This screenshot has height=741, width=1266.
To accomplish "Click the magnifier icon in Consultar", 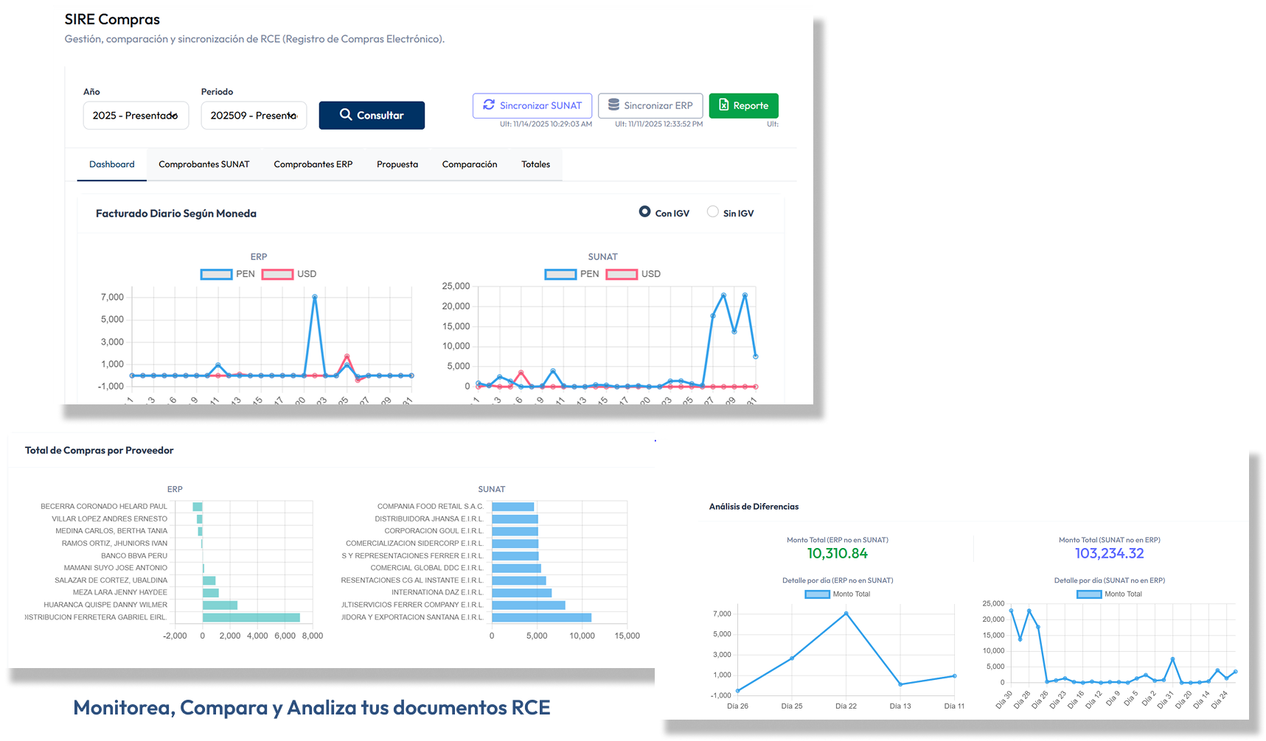I will pyautogui.click(x=345, y=115).
